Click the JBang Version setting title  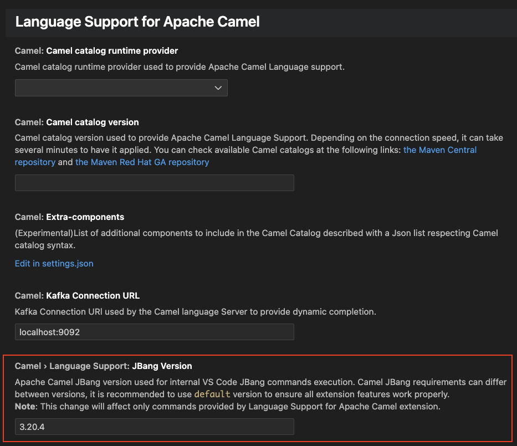point(161,366)
